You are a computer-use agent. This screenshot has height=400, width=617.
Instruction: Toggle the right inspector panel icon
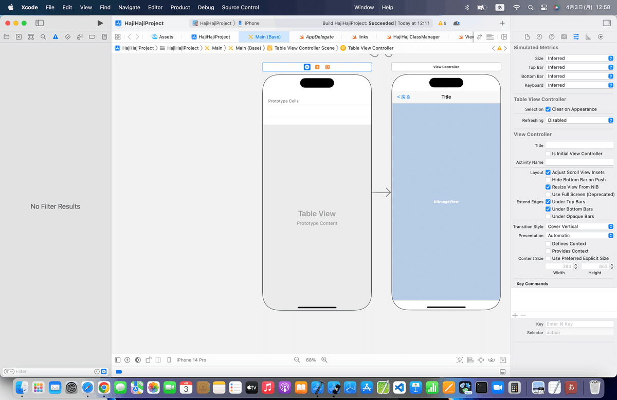(606, 23)
